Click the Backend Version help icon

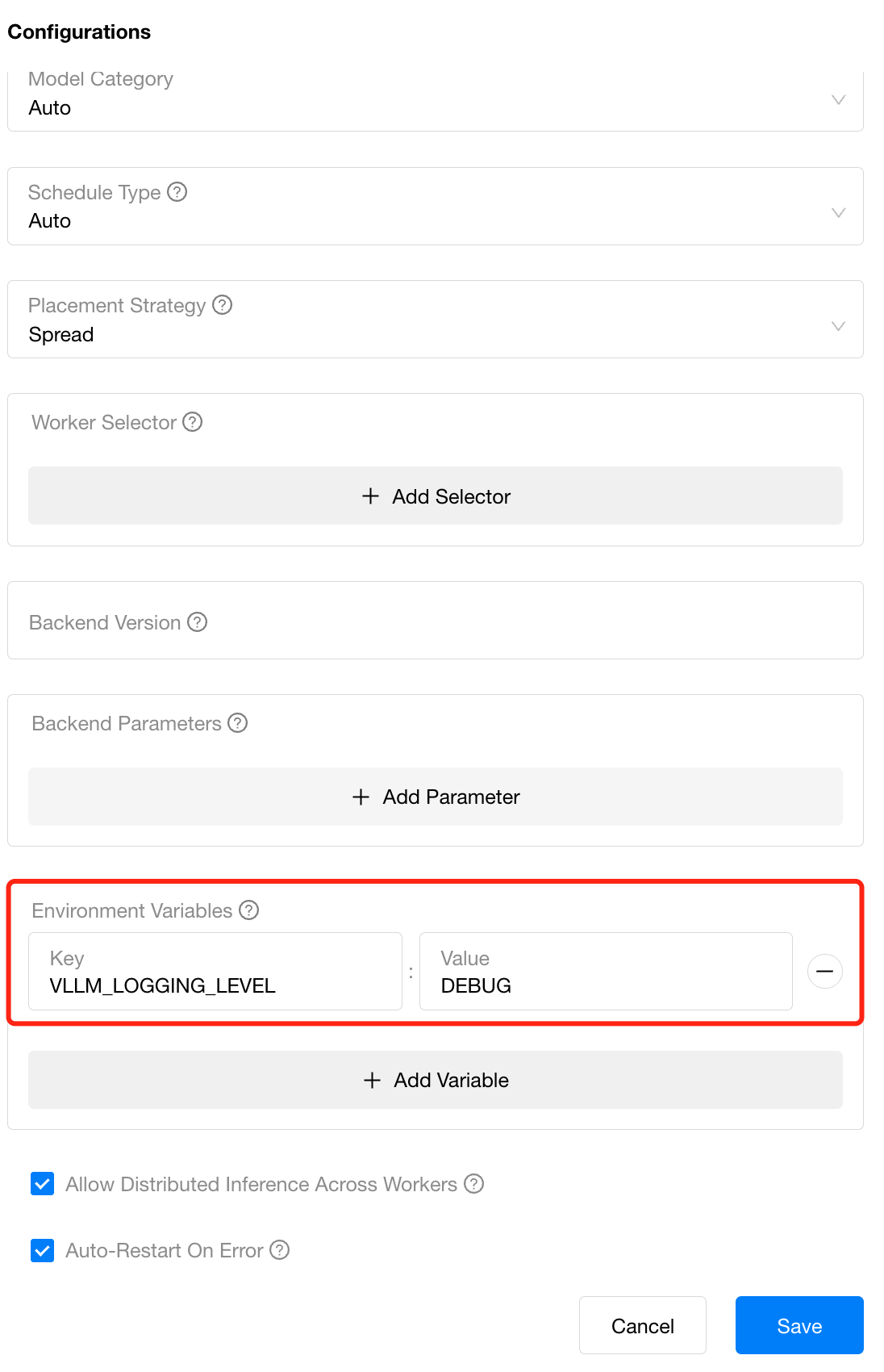(197, 622)
